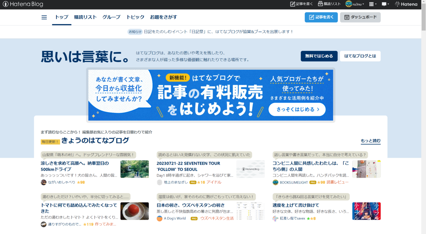Open the ダッシュボード button
426x234 pixels.
[360, 17]
